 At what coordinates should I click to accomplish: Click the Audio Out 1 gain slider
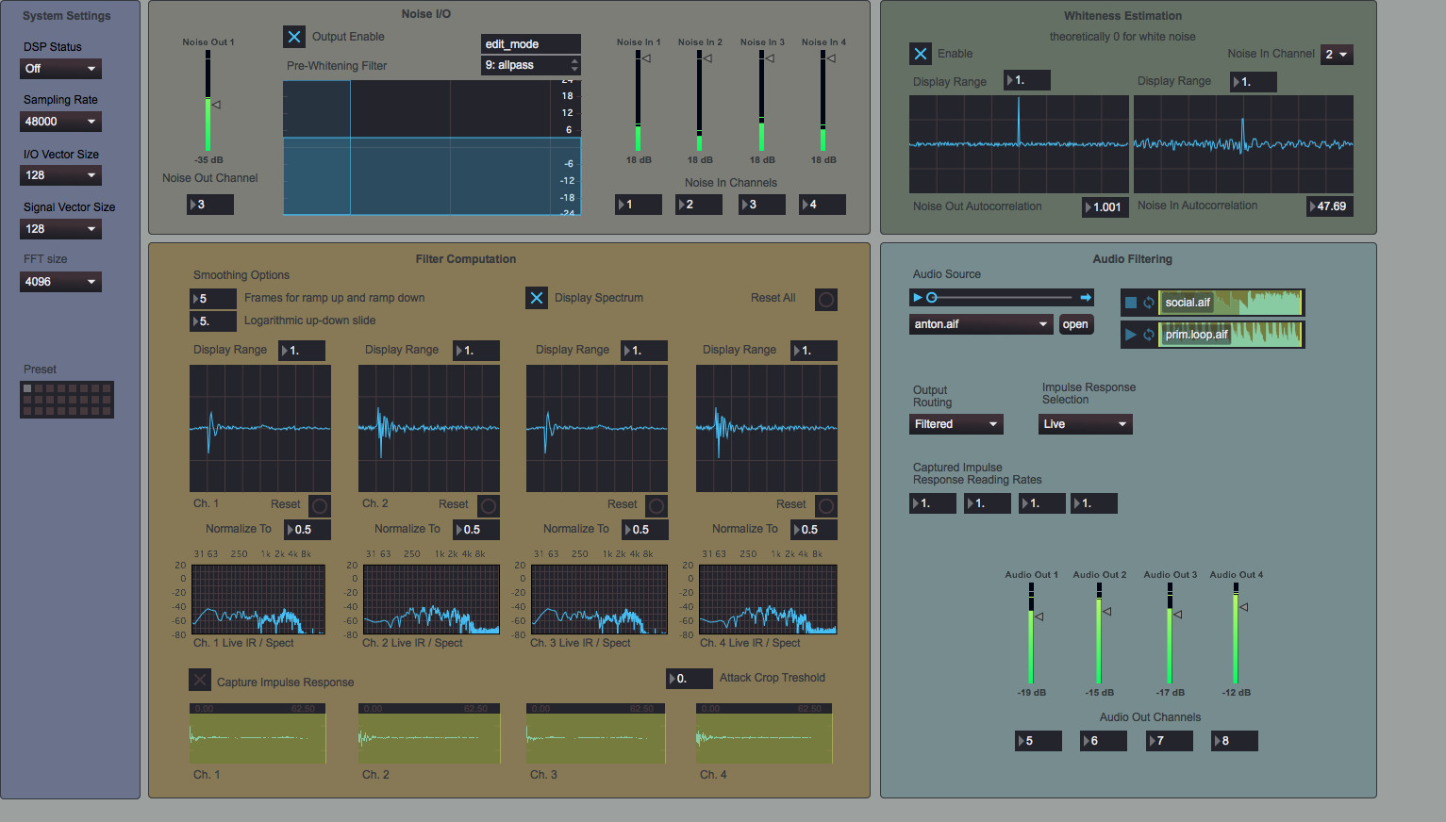point(1034,633)
